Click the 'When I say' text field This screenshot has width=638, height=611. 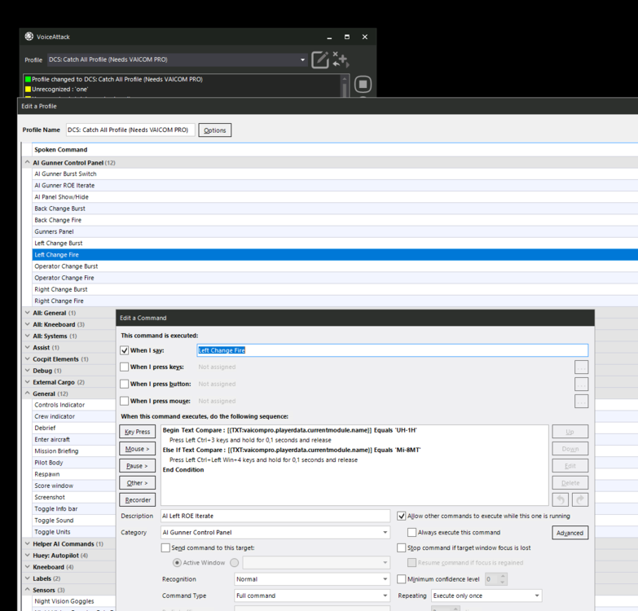pos(392,350)
